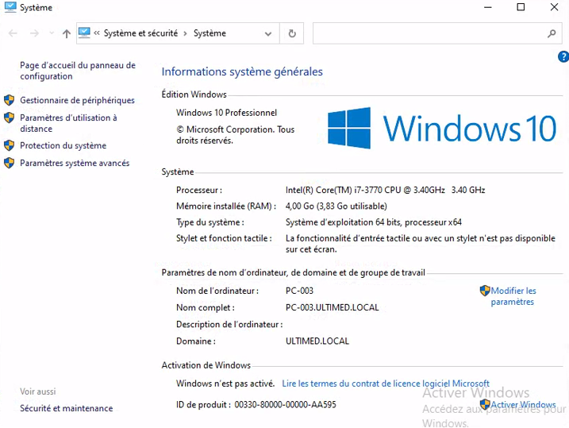The width and height of the screenshot is (569, 428).
Task: Open the blue Help question mark
Action: point(563,56)
